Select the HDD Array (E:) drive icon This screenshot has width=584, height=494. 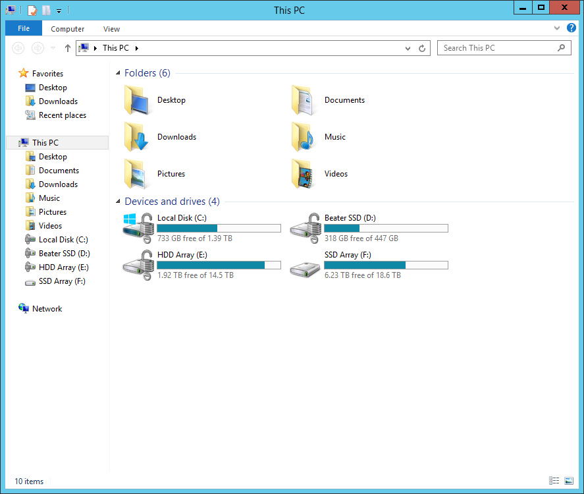point(138,265)
